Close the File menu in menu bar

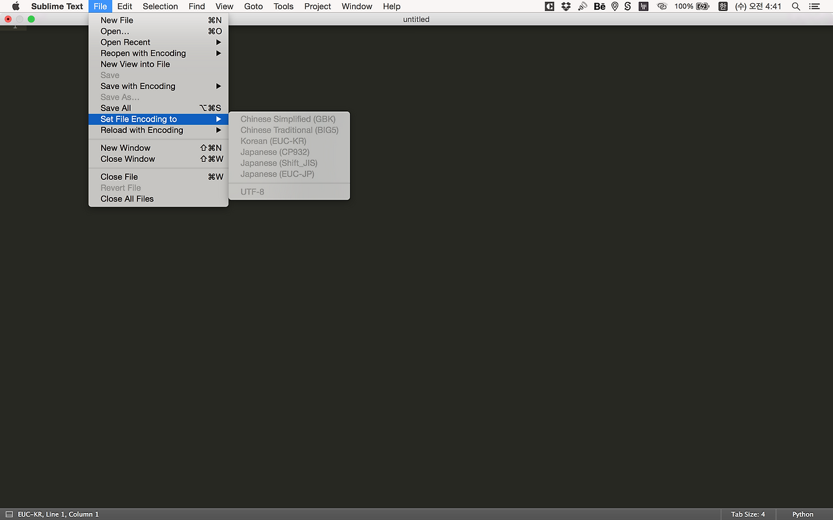[100, 6]
